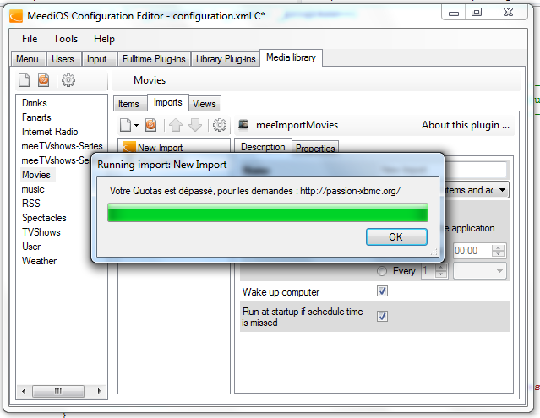Open import settings gear icon
The height and width of the screenshot is (418, 540).
pos(220,125)
